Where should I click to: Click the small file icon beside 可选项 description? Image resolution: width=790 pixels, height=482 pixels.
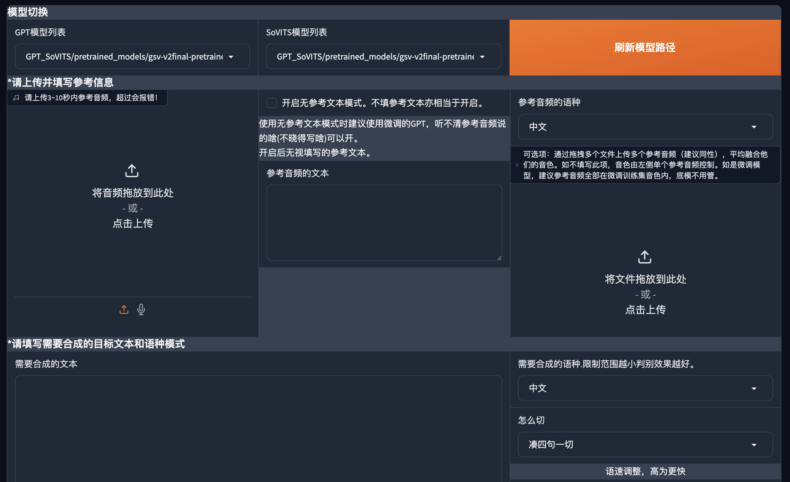pyautogui.click(x=517, y=165)
